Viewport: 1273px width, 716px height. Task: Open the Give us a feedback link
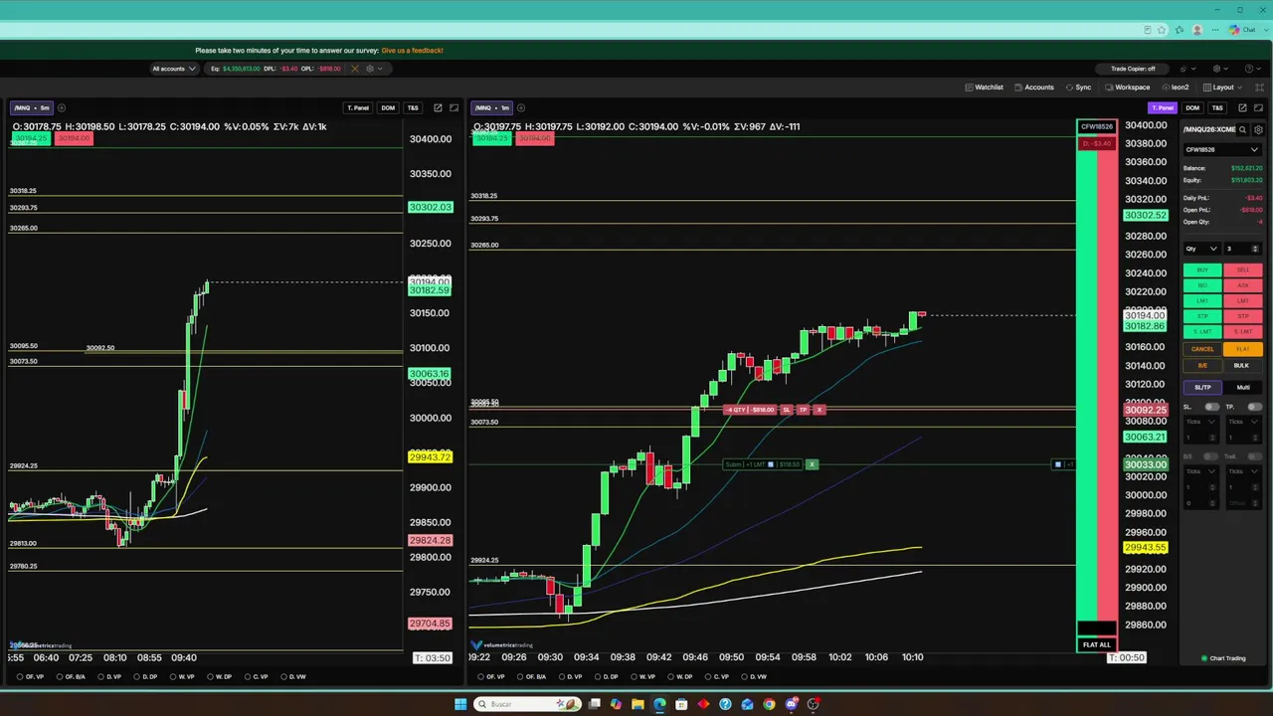(x=412, y=50)
